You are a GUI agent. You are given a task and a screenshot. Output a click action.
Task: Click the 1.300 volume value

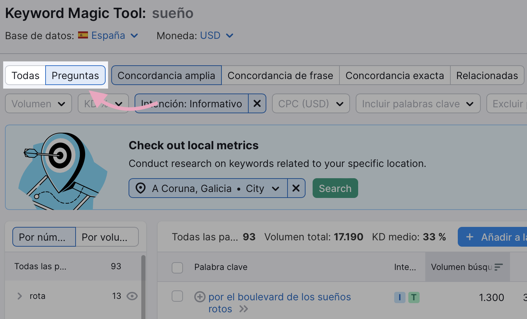[491, 297]
